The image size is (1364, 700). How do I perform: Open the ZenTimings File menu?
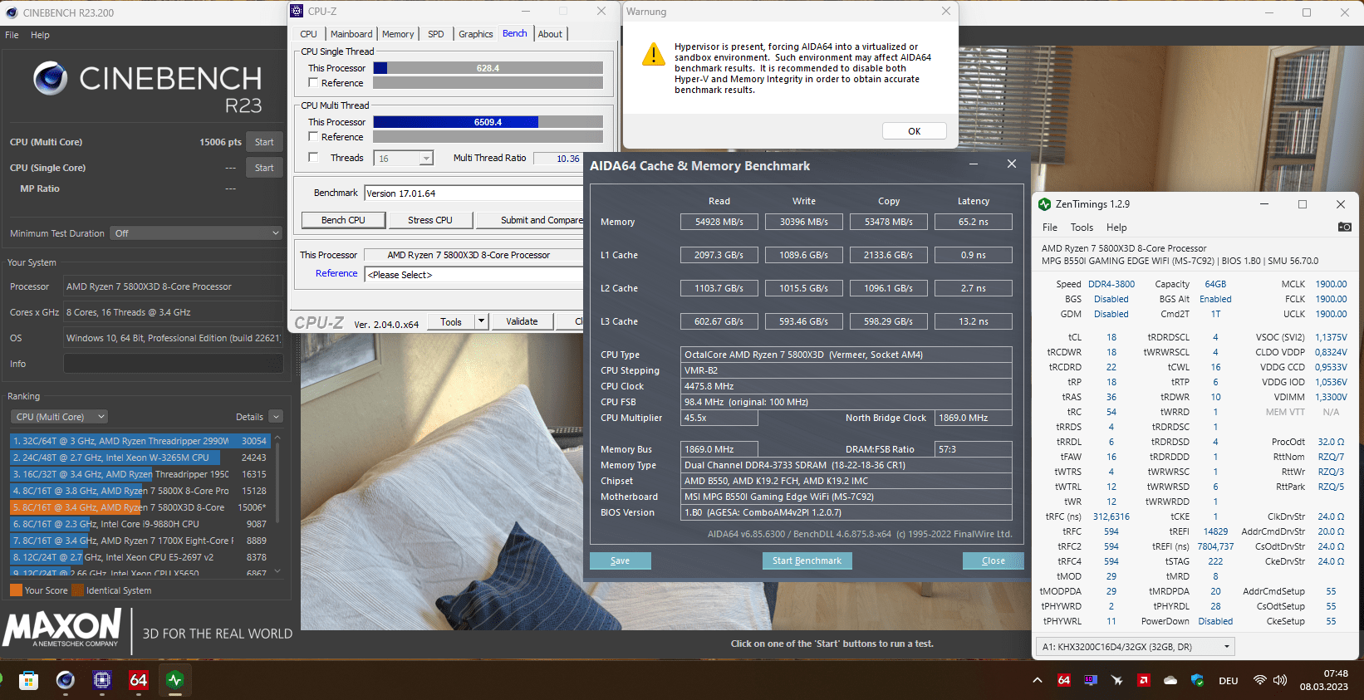[1050, 228]
